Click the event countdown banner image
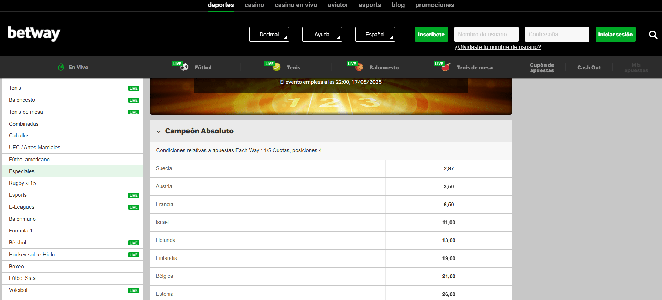Viewport: 662px width, 300px height. [331, 96]
